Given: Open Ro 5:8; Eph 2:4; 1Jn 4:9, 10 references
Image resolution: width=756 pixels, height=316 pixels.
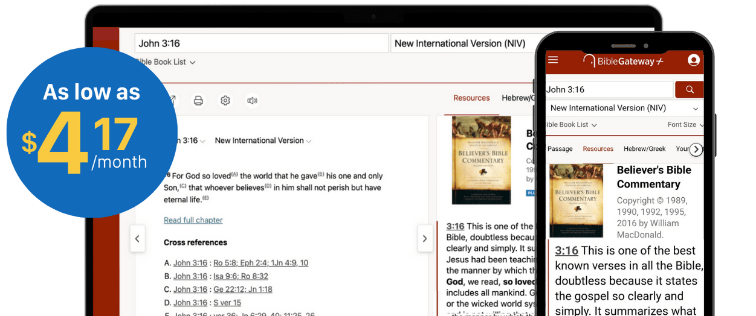Looking at the screenshot, I should pyautogui.click(x=260, y=263).
